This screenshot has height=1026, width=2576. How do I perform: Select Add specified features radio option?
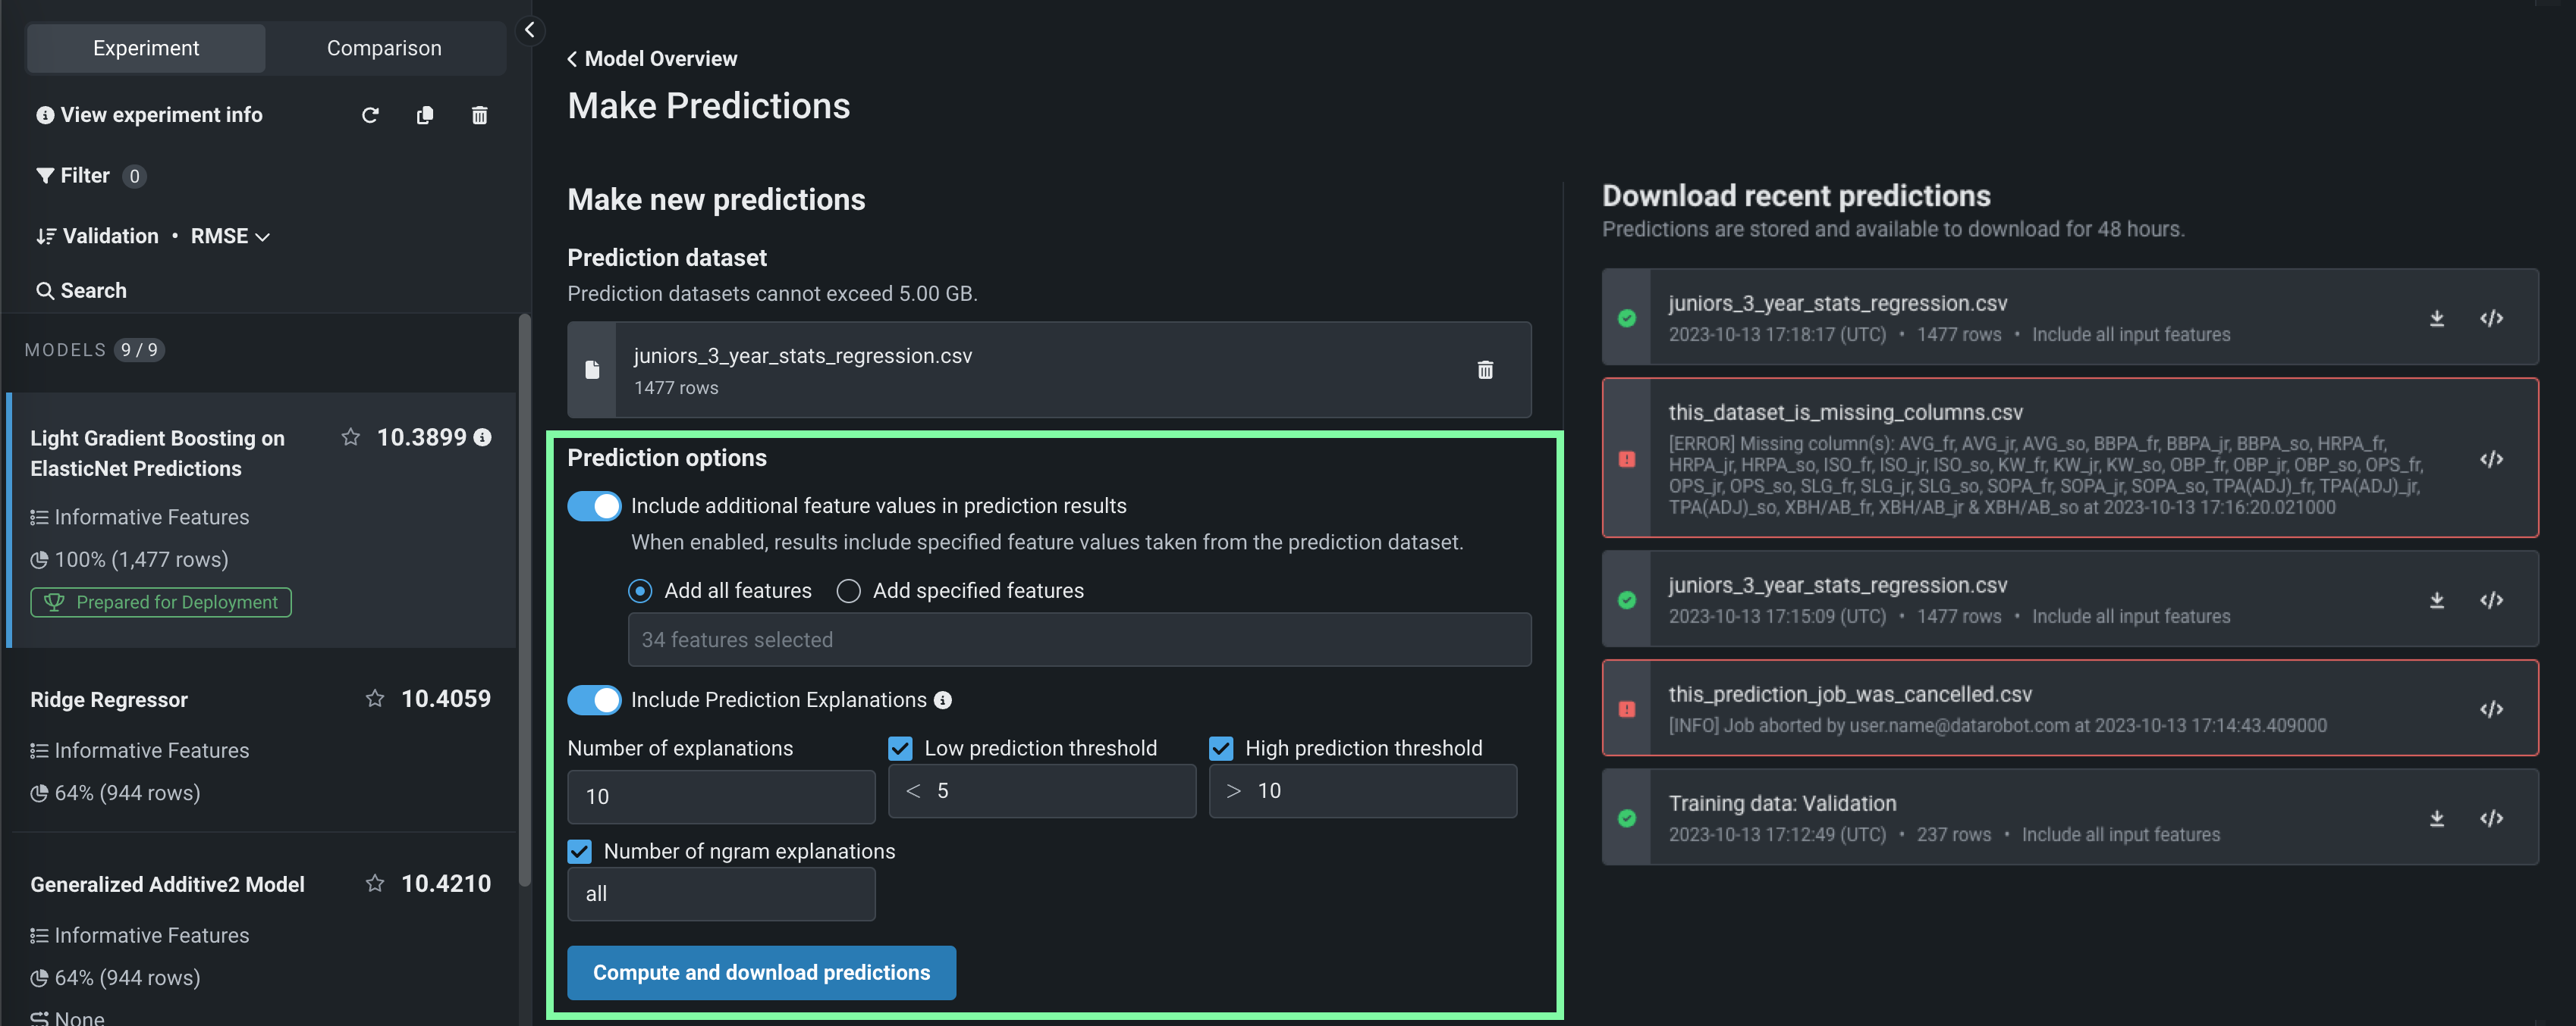(x=849, y=591)
